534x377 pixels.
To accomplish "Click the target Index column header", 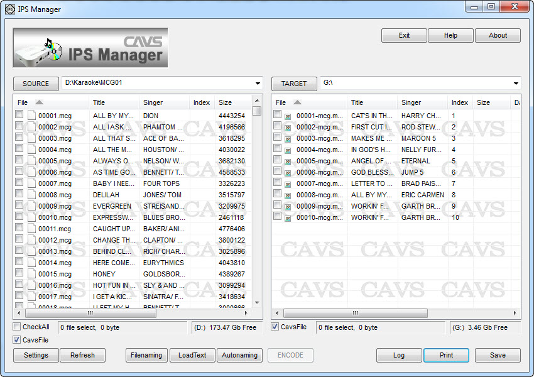I will (459, 102).
